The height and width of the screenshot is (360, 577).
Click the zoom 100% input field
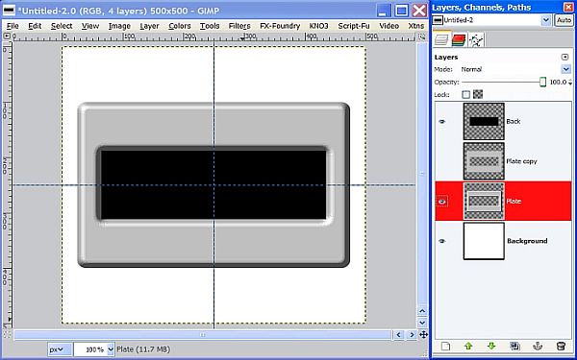pos(90,349)
